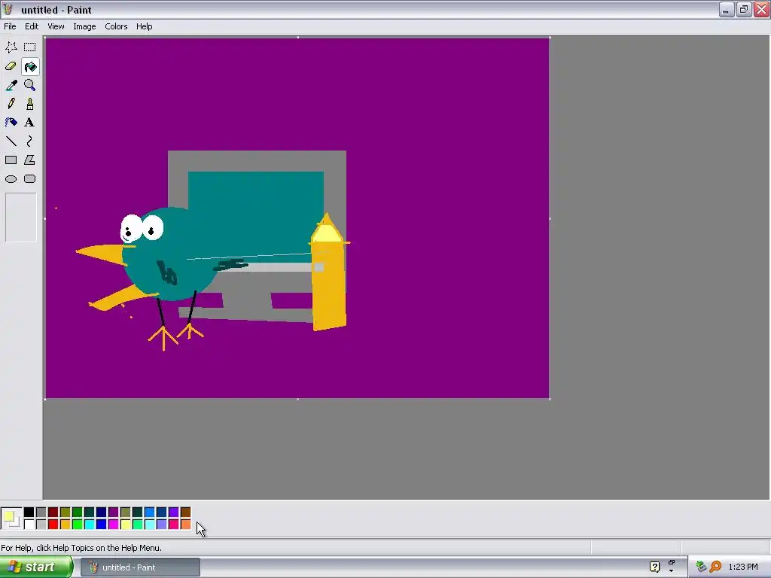
Task: Pick the brown swatch
Action: (x=185, y=513)
